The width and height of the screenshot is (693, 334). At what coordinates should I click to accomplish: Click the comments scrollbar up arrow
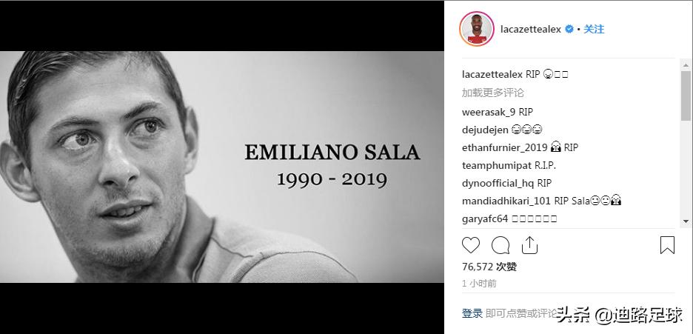point(686,65)
